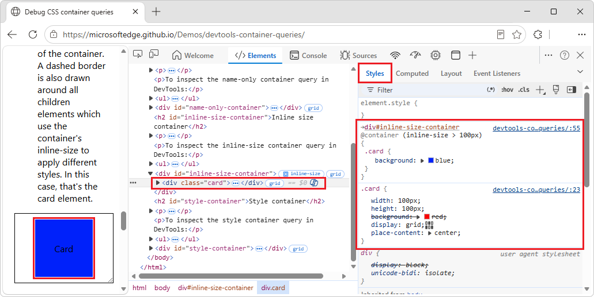The height and width of the screenshot is (297, 594).
Task: Toggle grid badge on card div
Action: tap(275, 183)
